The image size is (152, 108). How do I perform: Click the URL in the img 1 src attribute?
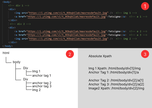68,13
